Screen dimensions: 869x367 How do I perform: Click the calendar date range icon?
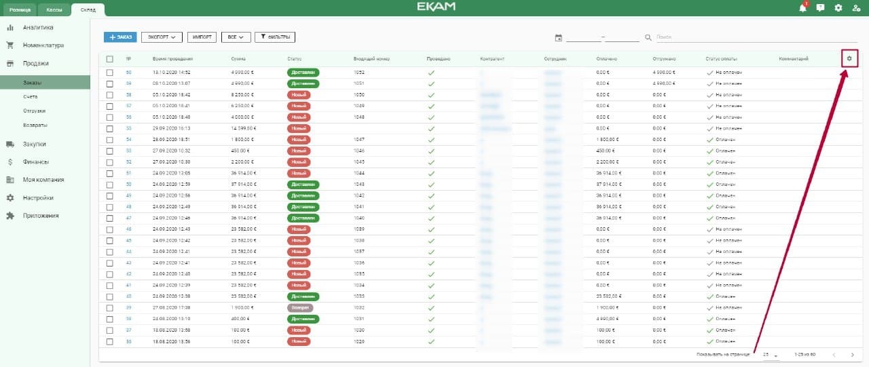558,37
